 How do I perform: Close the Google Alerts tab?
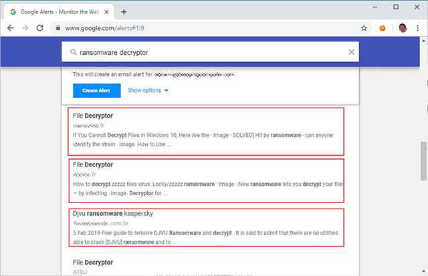click(106, 12)
